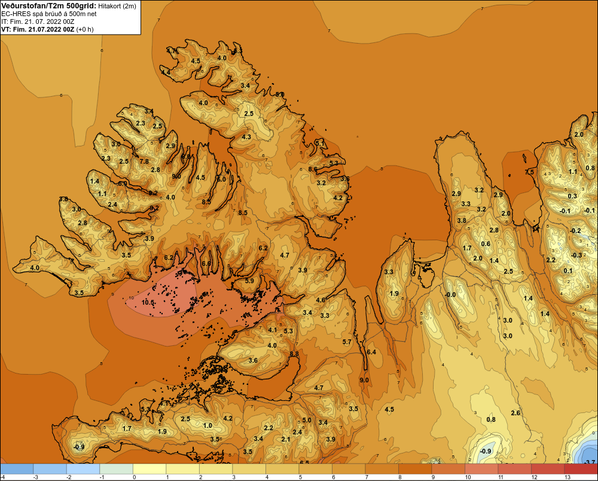Click the 8.6 temperature value

pos(313,169)
